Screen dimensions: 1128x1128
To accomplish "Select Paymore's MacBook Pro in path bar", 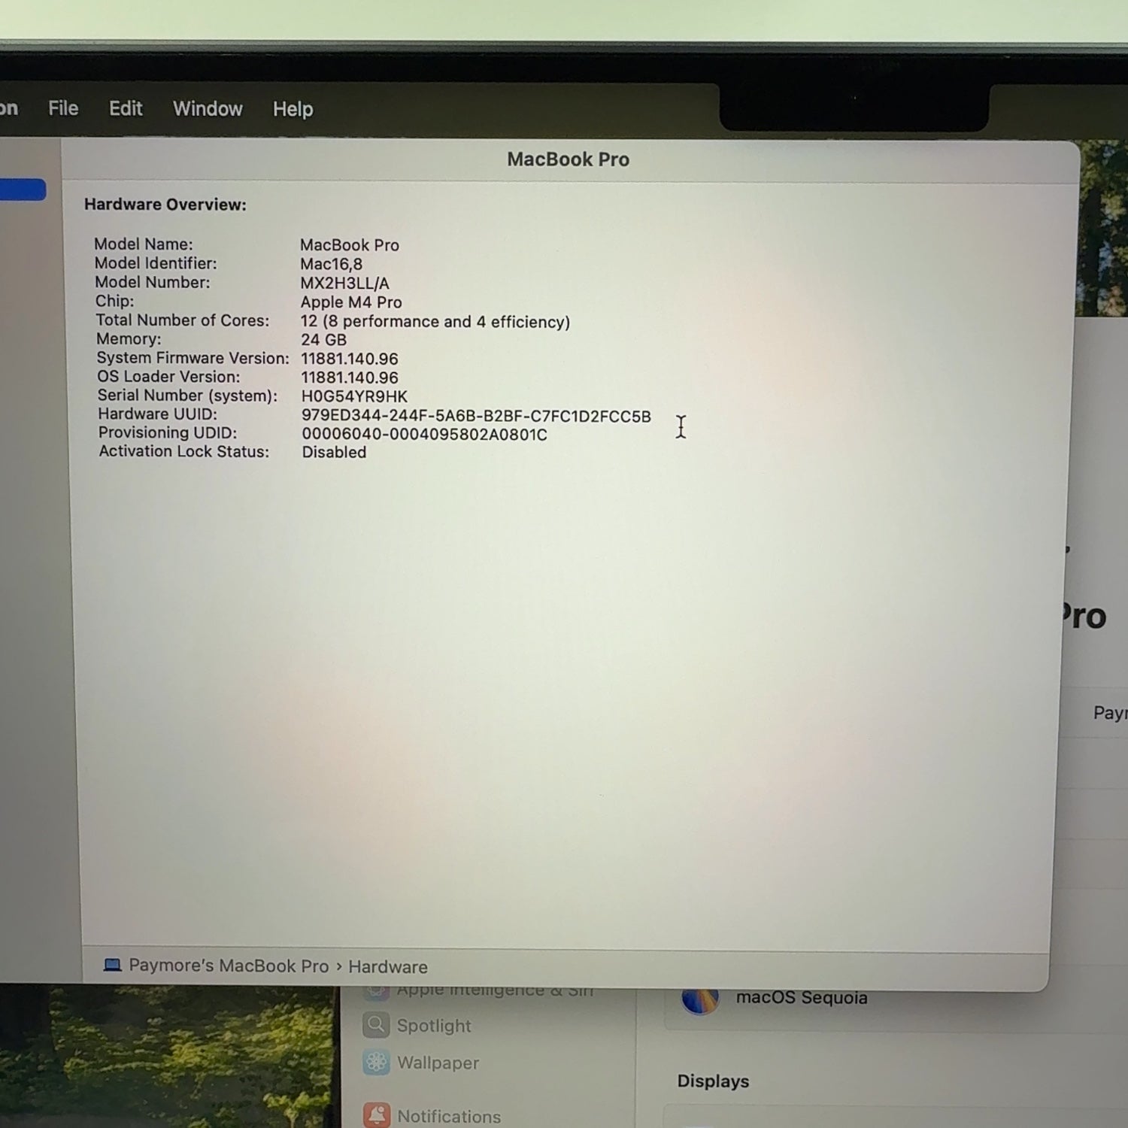I will (x=229, y=966).
